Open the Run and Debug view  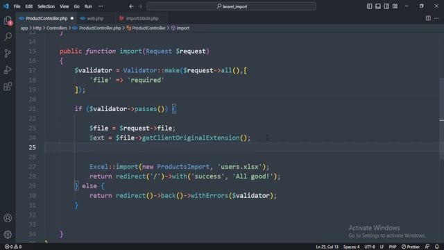tap(8, 69)
